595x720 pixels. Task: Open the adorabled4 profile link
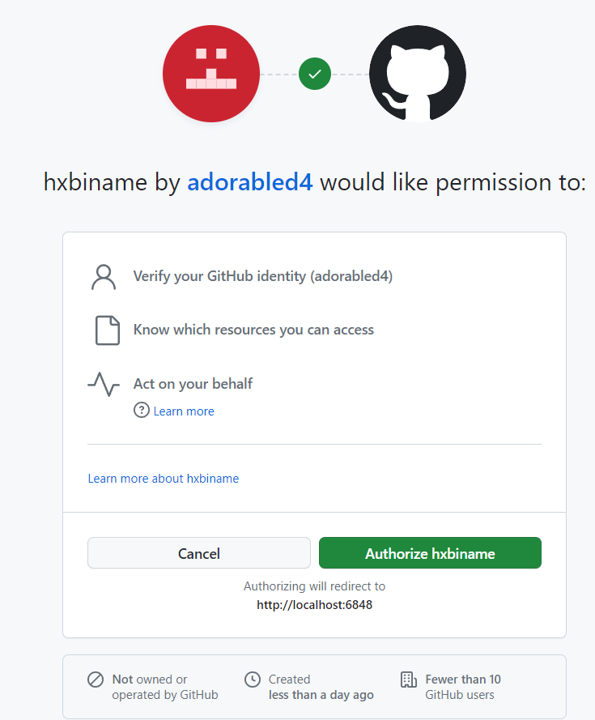pyautogui.click(x=249, y=182)
